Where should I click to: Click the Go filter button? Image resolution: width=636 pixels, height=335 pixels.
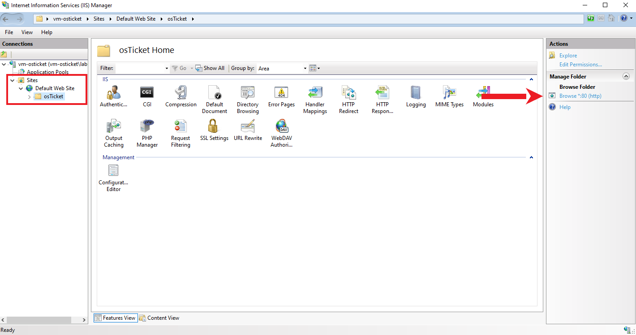click(x=179, y=68)
